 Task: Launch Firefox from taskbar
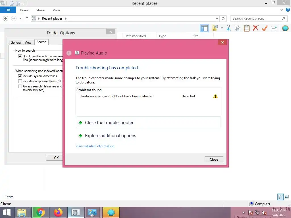58,212
